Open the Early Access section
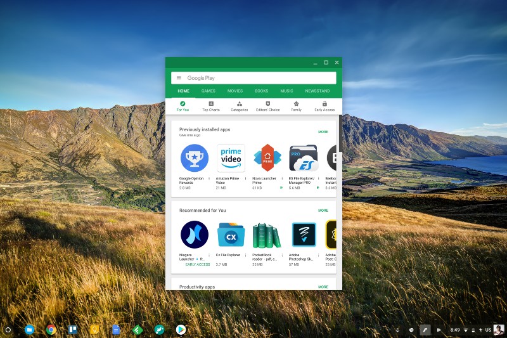The width and height of the screenshot is (507, 338). tap(324, 106)
